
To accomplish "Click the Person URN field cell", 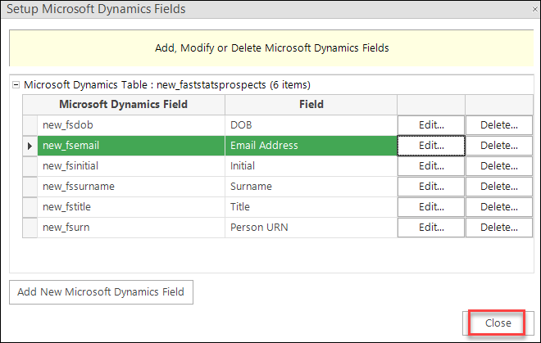I will (x=311, y=228).
